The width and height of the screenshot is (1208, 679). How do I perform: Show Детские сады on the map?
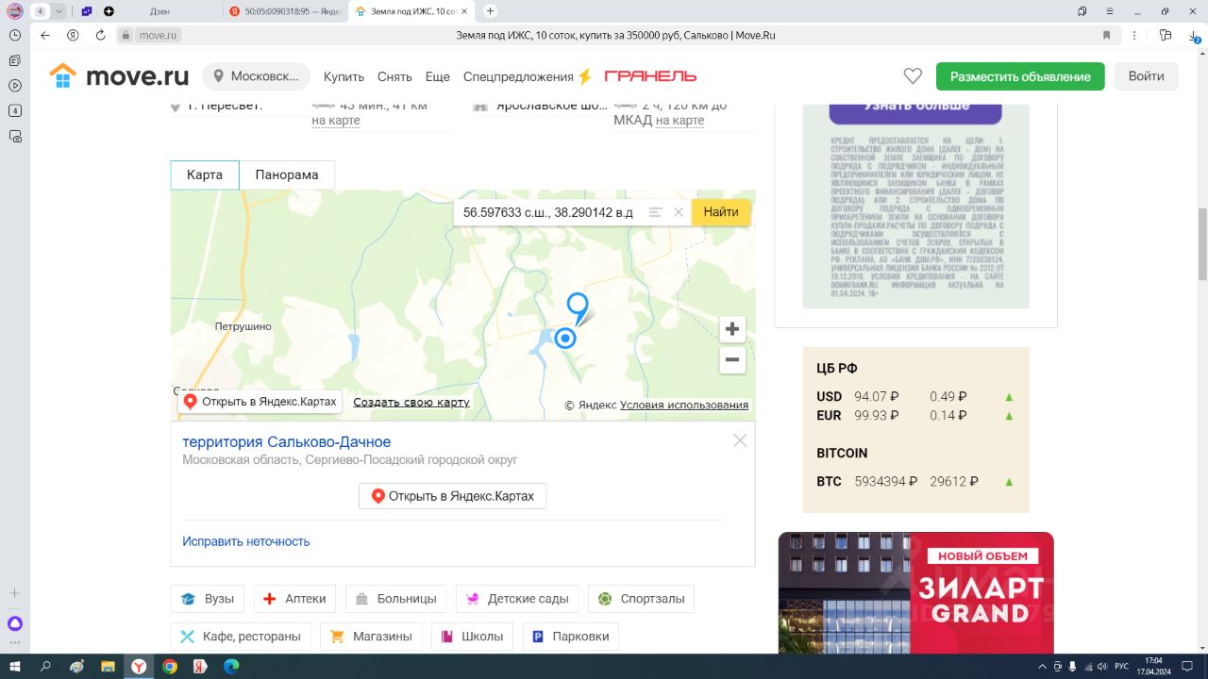tap(517, 599)
